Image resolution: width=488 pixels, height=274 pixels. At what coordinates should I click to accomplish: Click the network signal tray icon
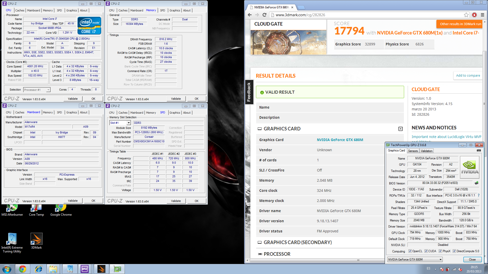tap(454, 269)
